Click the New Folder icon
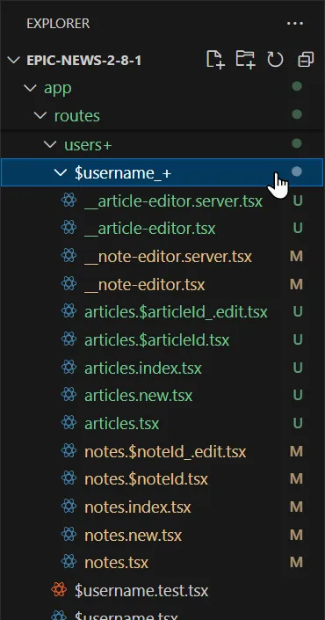The width and height of the screenshot is (325, 620). coord(245,60)
